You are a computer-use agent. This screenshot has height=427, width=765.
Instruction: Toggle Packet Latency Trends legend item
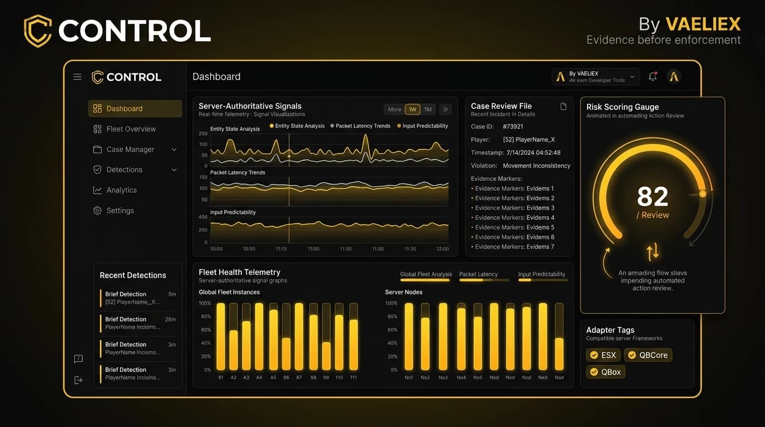360,126
